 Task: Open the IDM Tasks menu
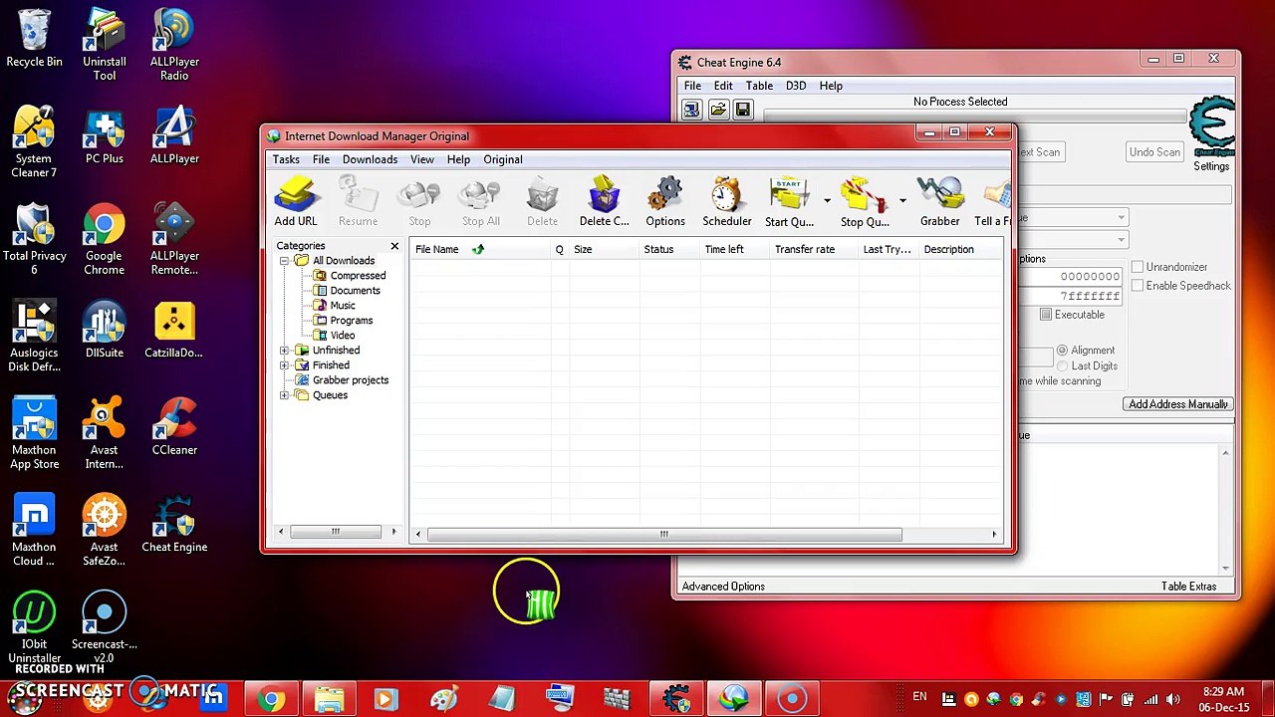[x=286, y=159]
